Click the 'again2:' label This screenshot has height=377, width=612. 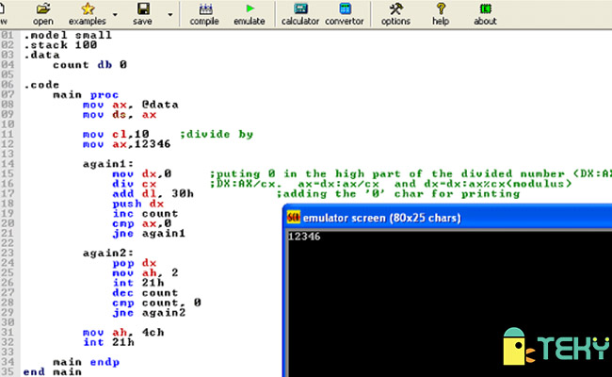(x=108, y=254)
